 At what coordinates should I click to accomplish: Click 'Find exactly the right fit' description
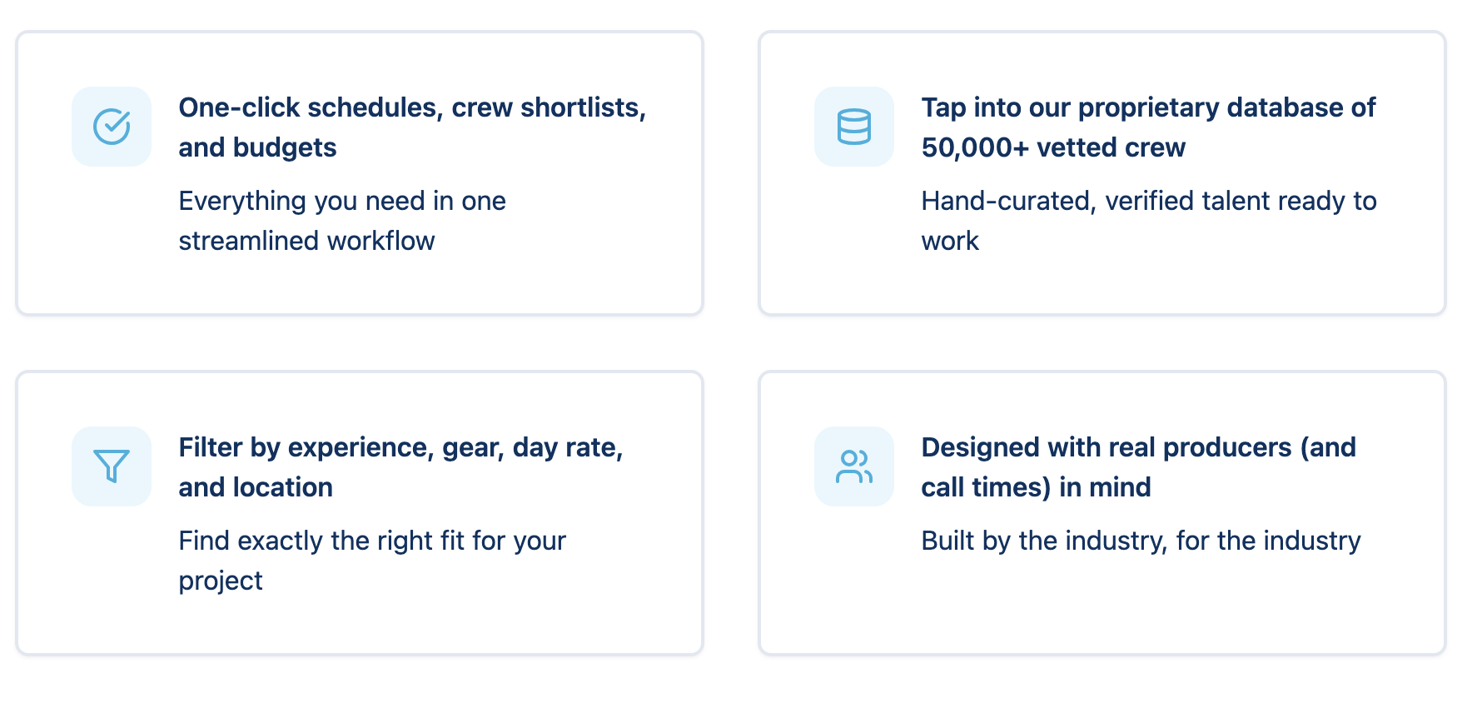pyautogui.click(x=372, y=541)
